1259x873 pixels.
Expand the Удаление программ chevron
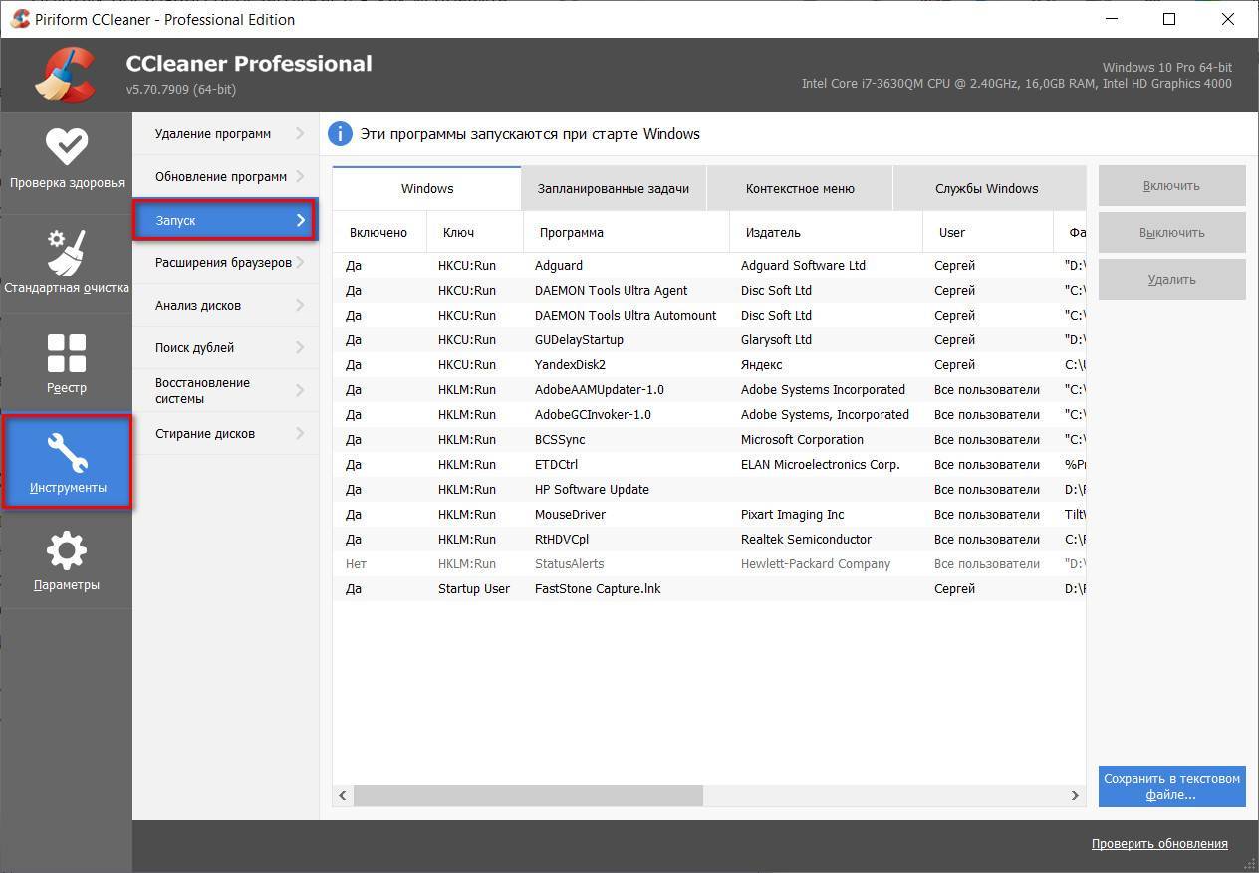coord(299,134)
